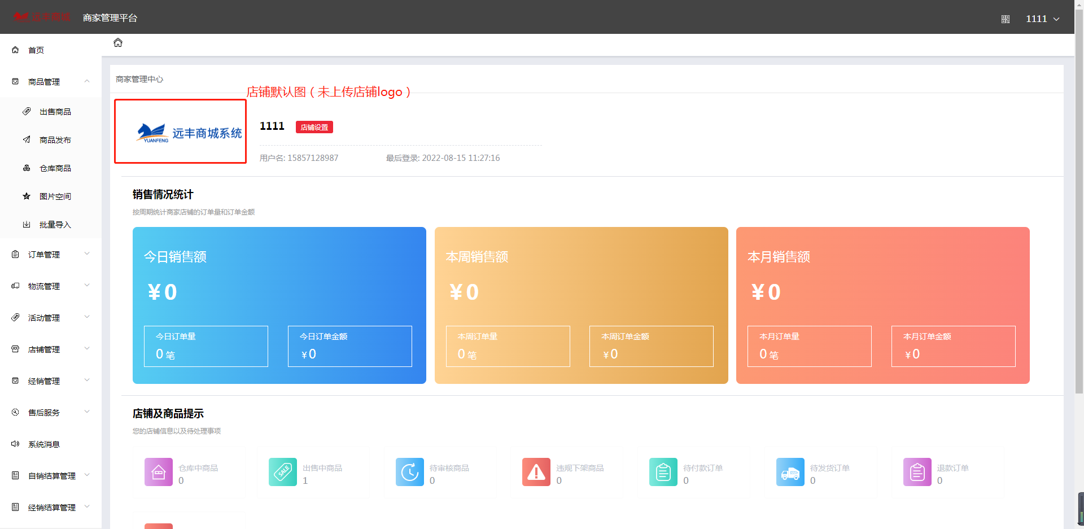Click the 违规下架商品 red warning icon
This screenshot has height=529, width=1084.
536,472
